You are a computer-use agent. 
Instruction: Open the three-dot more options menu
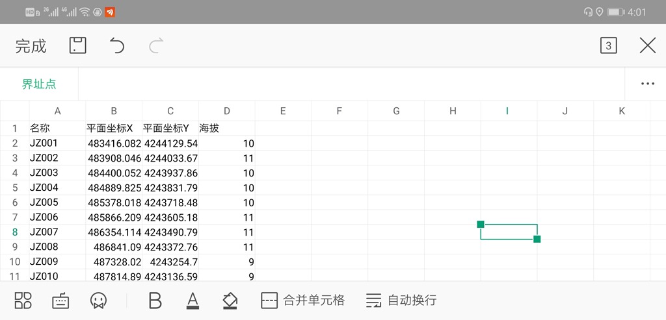pos(647,84)
